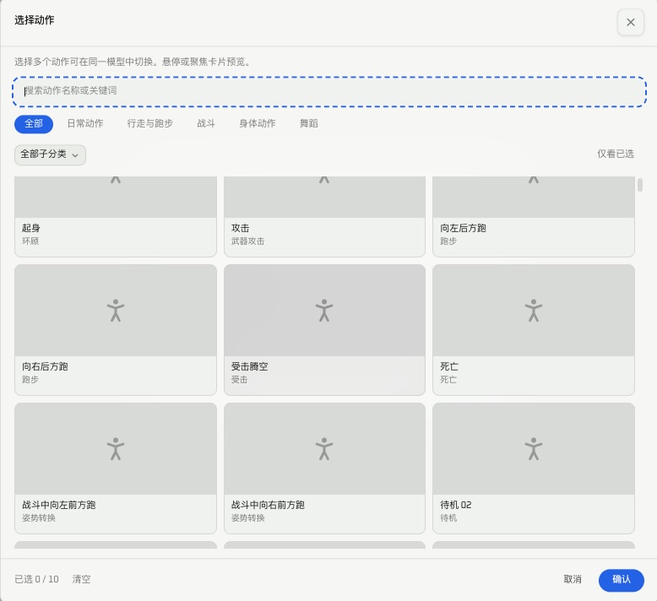The width and height of the screenshot is (657, 601).
Task: Click the figure icon on 待机 02 card
Action: click(534, 449)
